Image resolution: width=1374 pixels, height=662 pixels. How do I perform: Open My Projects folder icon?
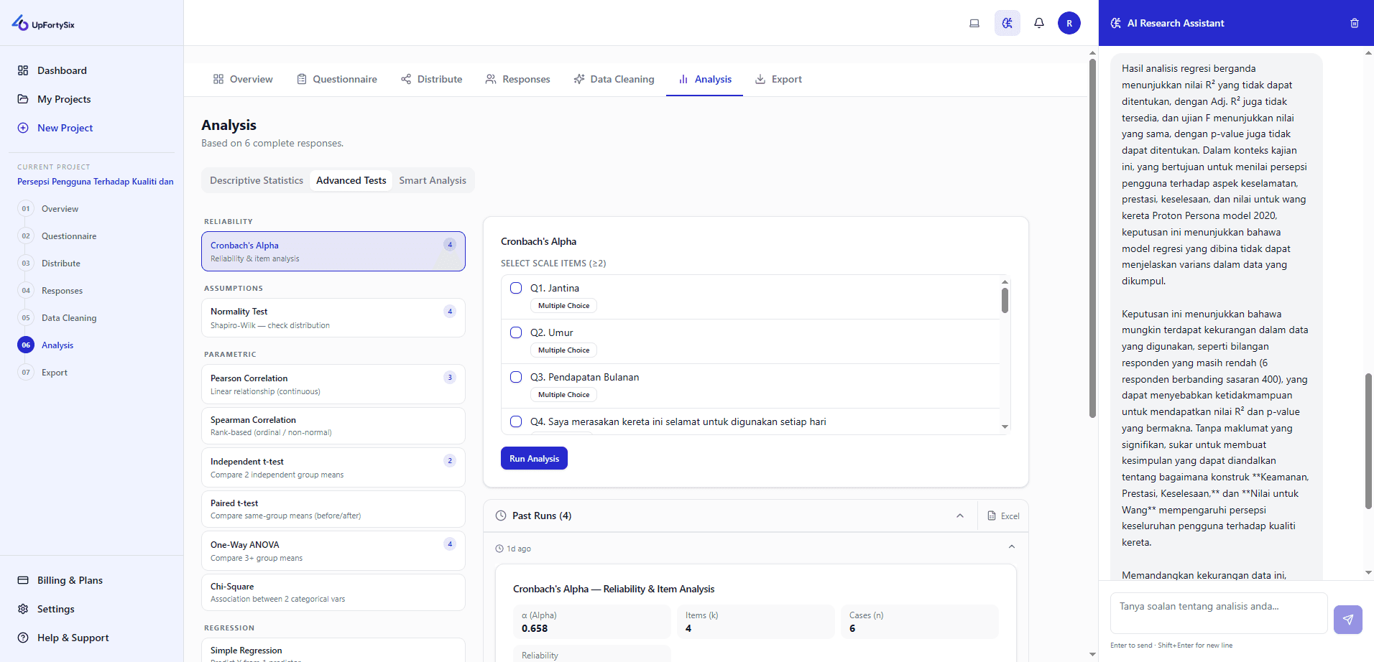point(23,99)
